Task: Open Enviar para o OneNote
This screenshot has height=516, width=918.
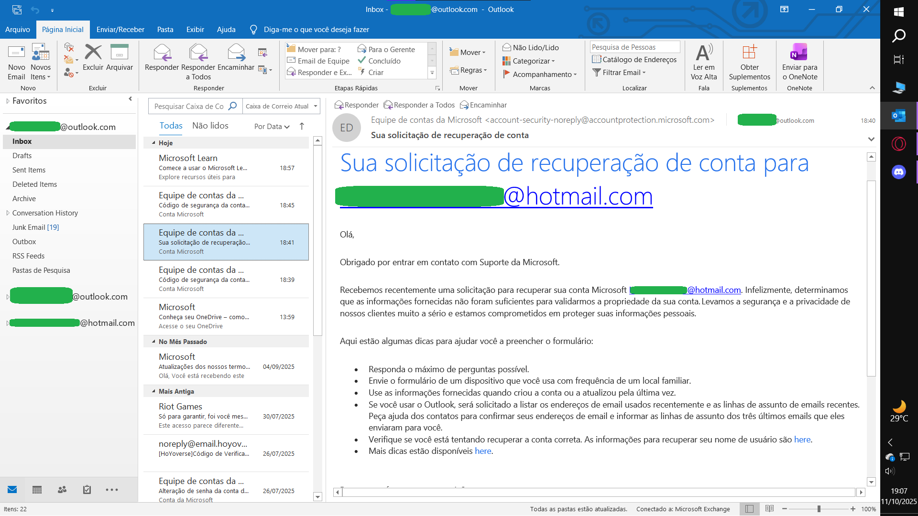Action: (x=799, y=53)
